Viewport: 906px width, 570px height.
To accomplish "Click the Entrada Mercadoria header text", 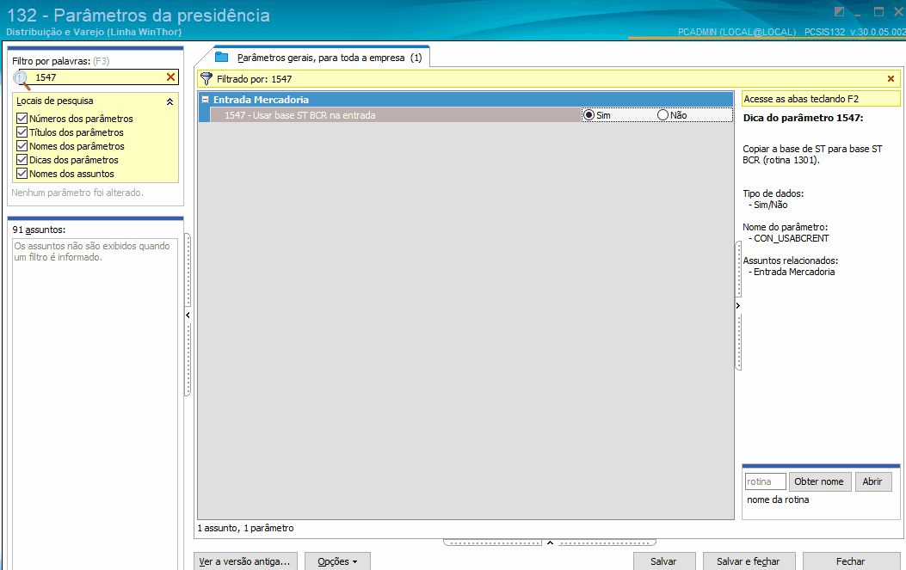I will pos(261,100).
